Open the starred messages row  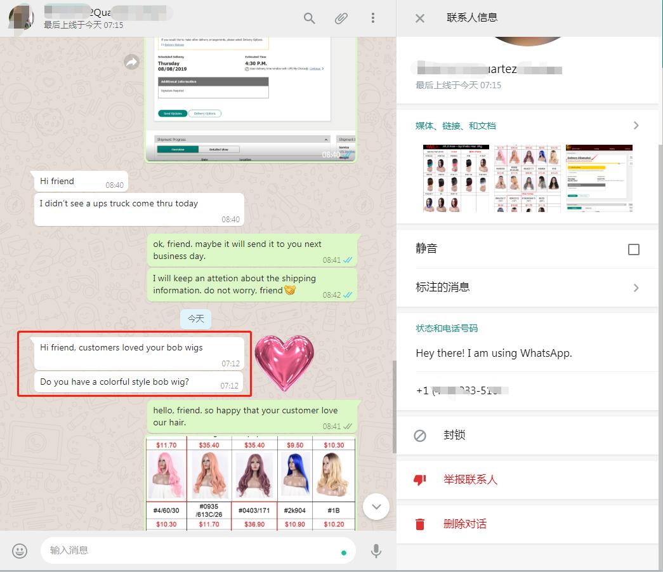tap(527, 288)
